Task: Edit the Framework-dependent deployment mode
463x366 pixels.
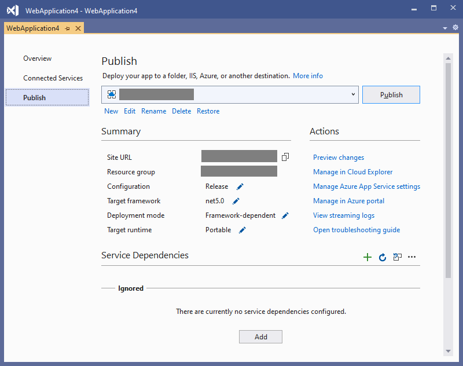Action: 285,215
